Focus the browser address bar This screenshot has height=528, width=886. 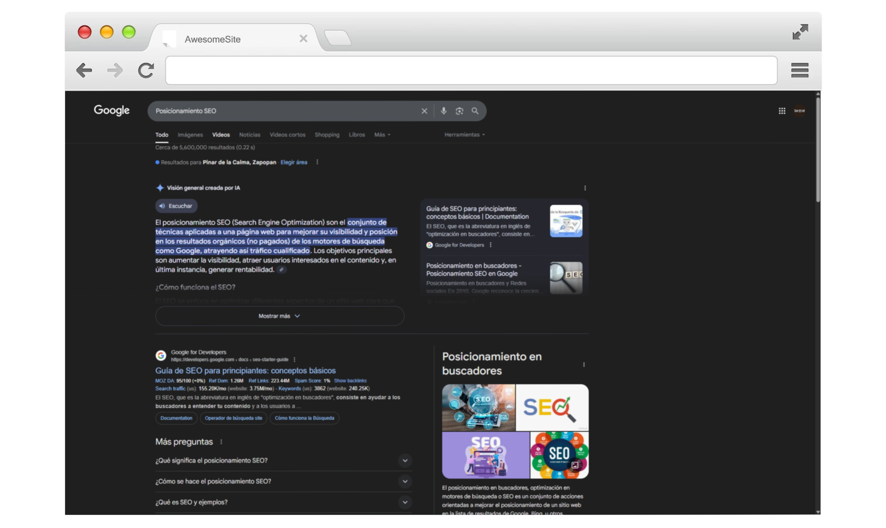point(471,70)
